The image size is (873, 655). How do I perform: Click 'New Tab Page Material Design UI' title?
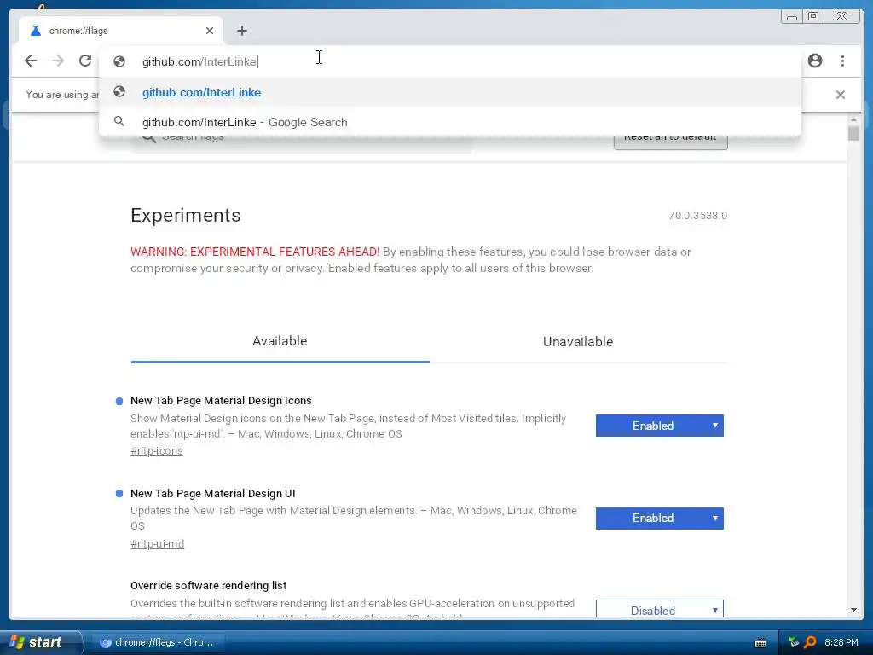pos(212,494)
